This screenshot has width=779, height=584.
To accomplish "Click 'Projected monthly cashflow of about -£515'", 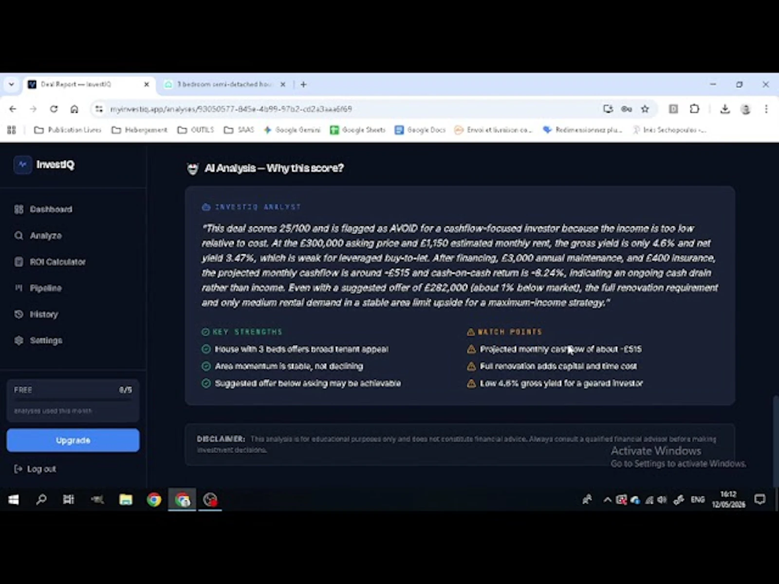I will click(x=560, y=349).
